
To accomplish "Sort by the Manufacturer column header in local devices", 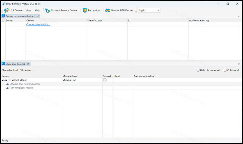I will 70,76.
